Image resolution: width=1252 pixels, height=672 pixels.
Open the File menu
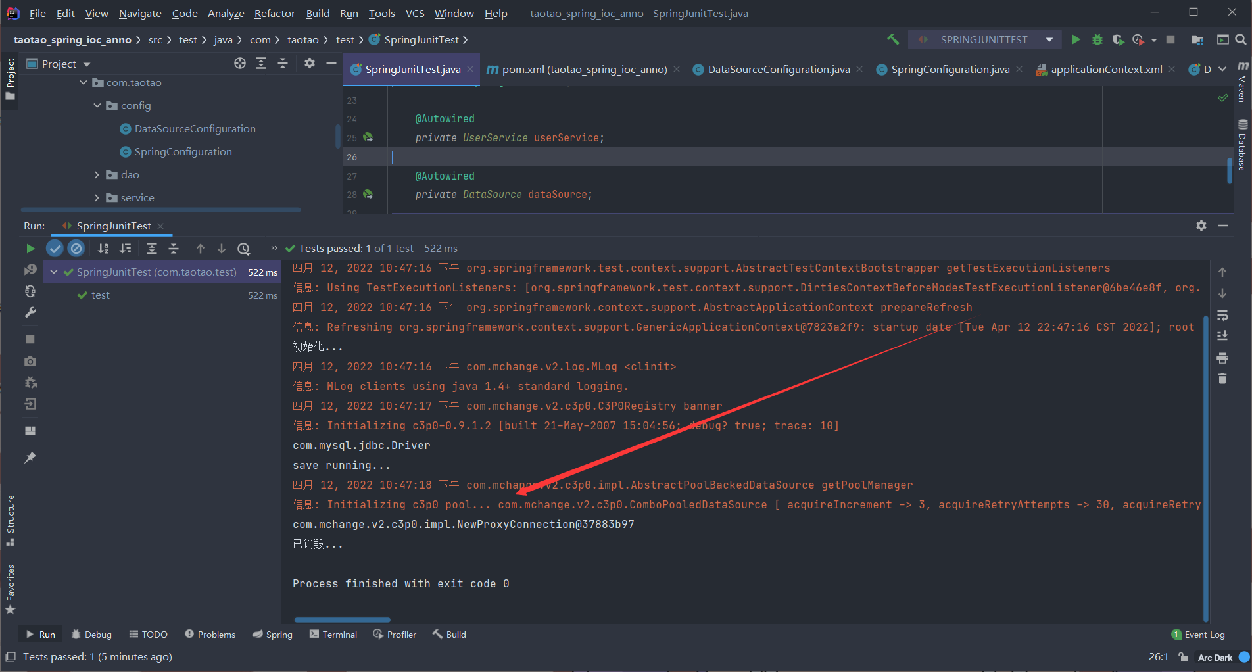pyautogui.click(x=37, y=13)
